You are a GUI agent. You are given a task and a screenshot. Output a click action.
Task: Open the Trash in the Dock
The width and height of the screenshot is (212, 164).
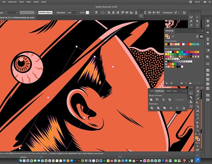192,161
